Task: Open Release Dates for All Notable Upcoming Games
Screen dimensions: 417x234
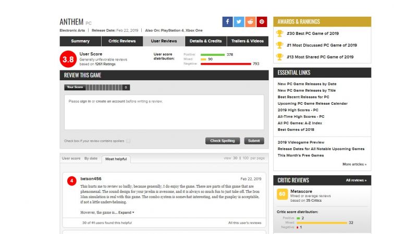Action: pos(321,149)
